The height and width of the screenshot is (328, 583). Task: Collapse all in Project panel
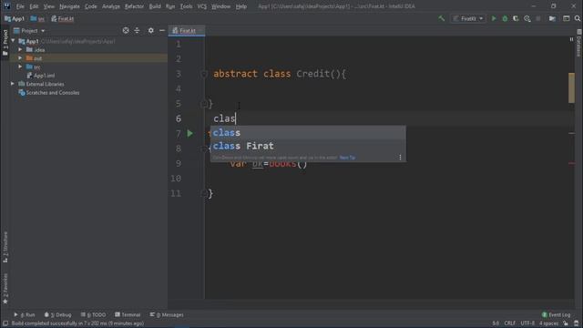137,30
